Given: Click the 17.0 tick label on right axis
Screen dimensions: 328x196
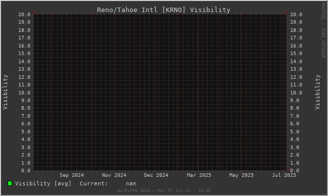Looking at the screenshot, I should click(x=296, y=38).
